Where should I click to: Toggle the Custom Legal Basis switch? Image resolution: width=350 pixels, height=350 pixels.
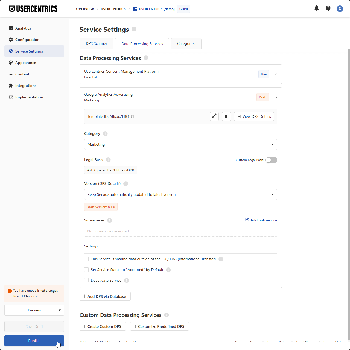[x=271, y=160]
